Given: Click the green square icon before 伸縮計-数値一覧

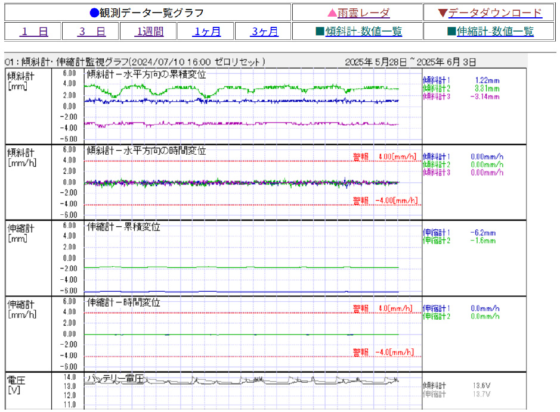Looking at the screenshot, I should (451, 32).
